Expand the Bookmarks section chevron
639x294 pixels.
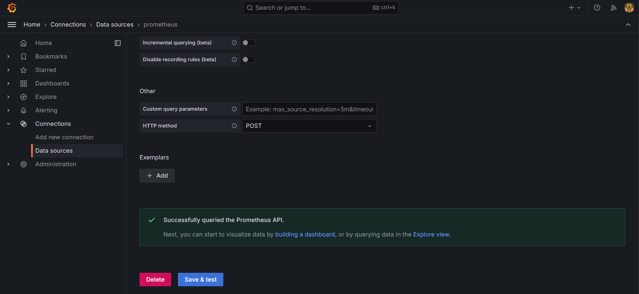coord(8,57)
